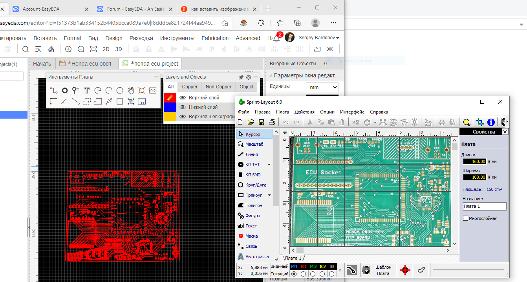This screenshot has height=282, width=527.
Task: Hide the Верхний слой layer via eye icon
Action: (183, 98)
